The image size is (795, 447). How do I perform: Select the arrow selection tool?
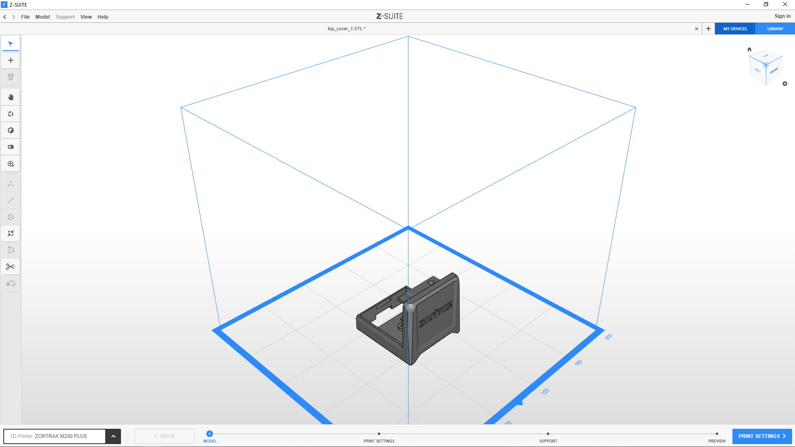pyautogui.click(x=11, y=43)
